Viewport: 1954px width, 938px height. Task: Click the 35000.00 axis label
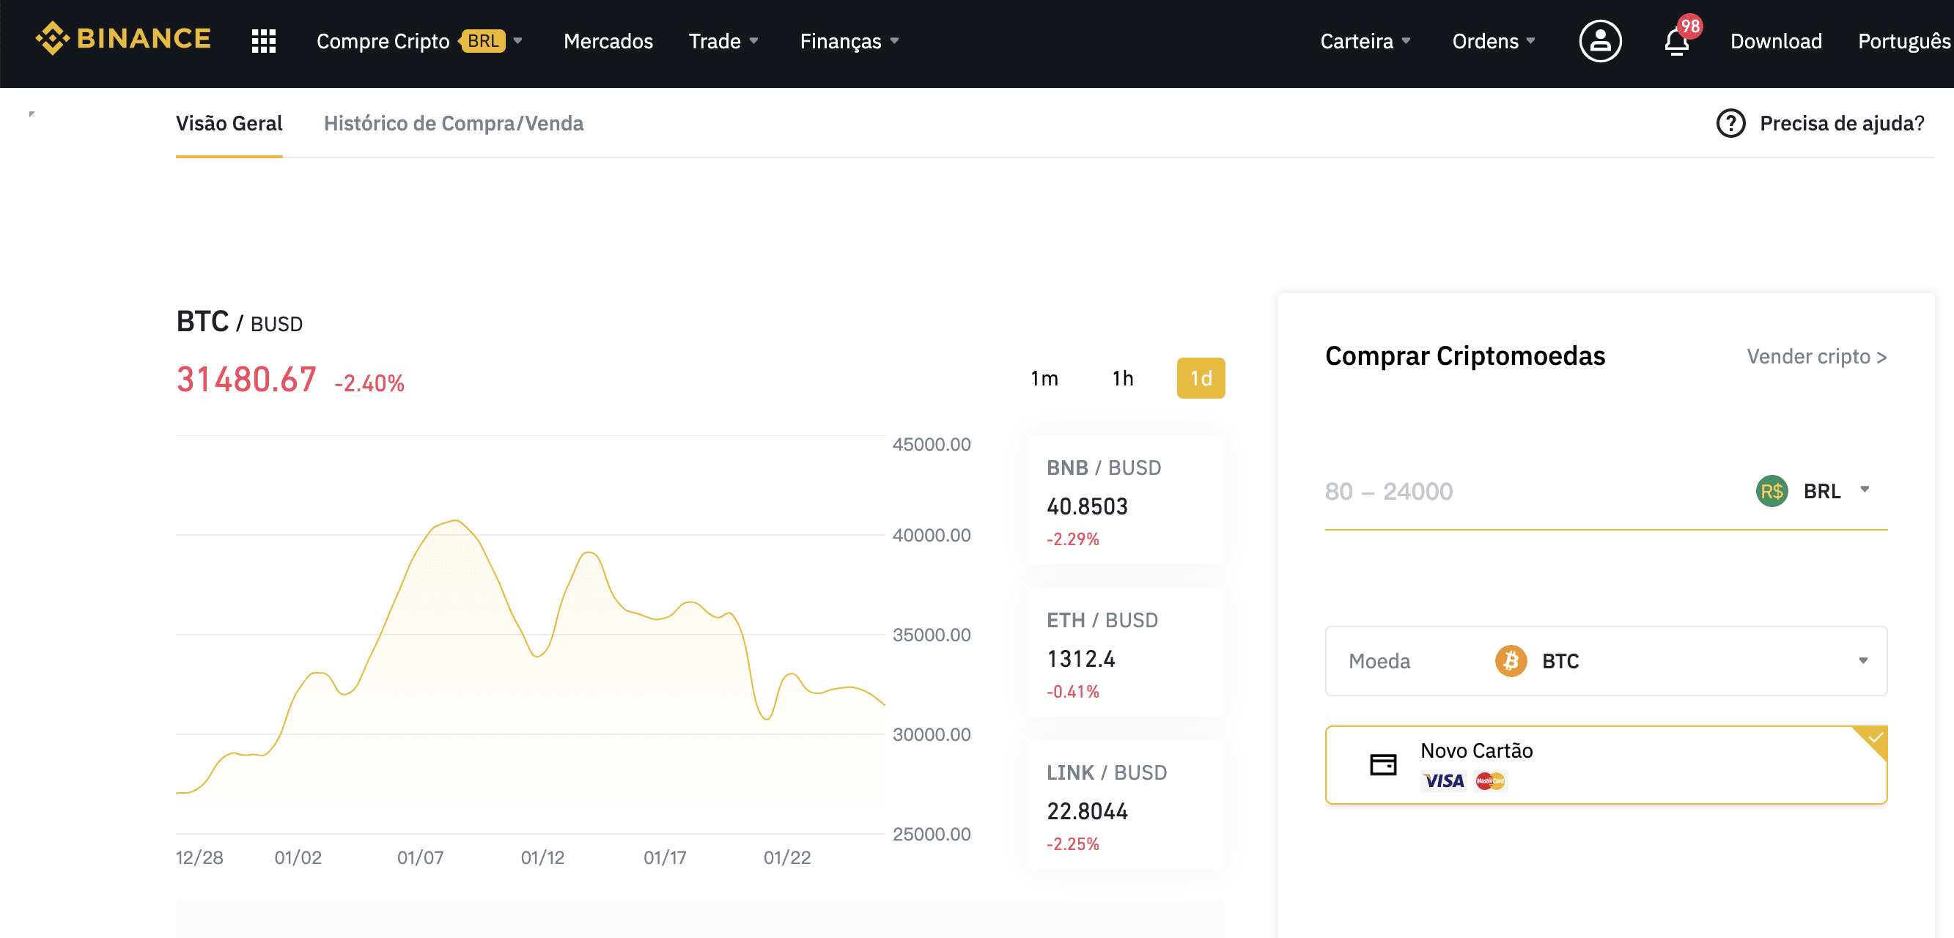[932, 634]
